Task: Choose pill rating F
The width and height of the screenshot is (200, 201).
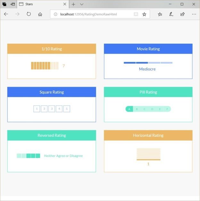Action: click(x=167, y=109)
